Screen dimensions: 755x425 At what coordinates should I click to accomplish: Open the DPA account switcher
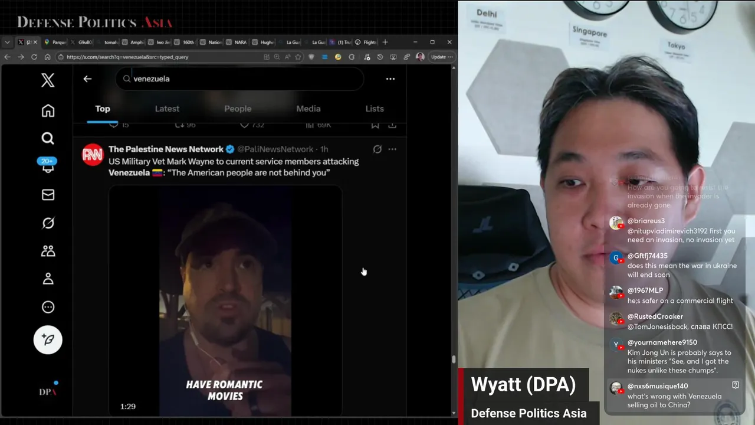(x=48, y=391)
